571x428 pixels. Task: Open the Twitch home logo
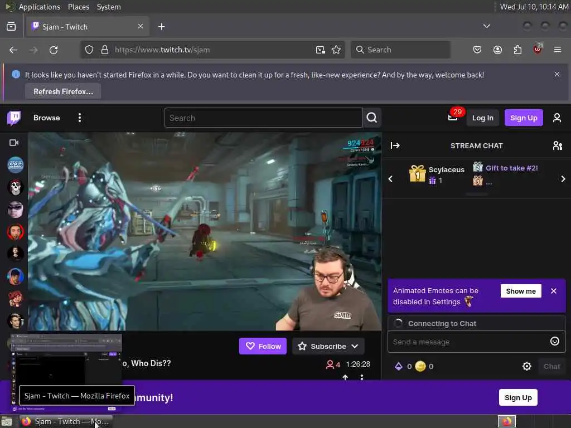pos(14,118)
